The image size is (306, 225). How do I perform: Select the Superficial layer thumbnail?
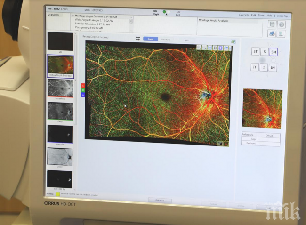click(60, 88)
